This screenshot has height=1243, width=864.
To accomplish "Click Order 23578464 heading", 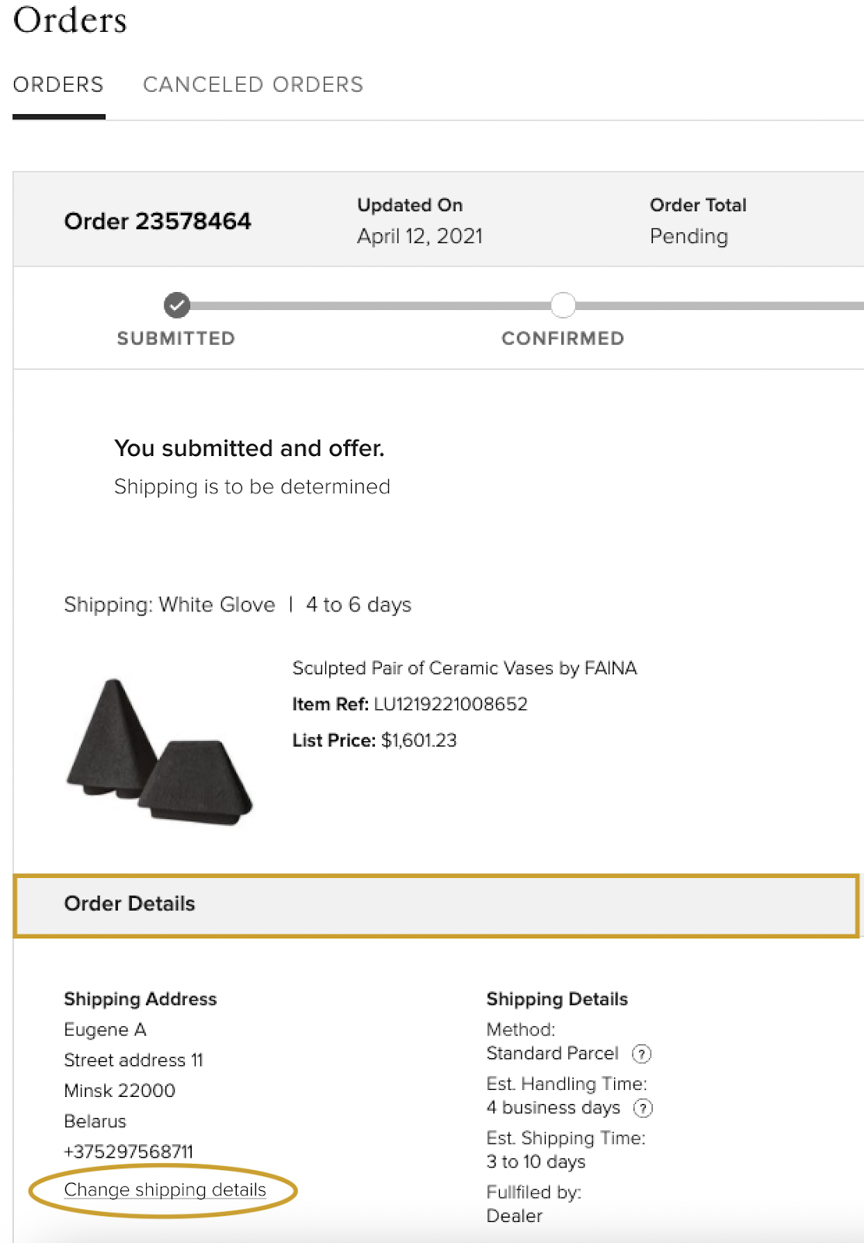I will coord(158,221).
